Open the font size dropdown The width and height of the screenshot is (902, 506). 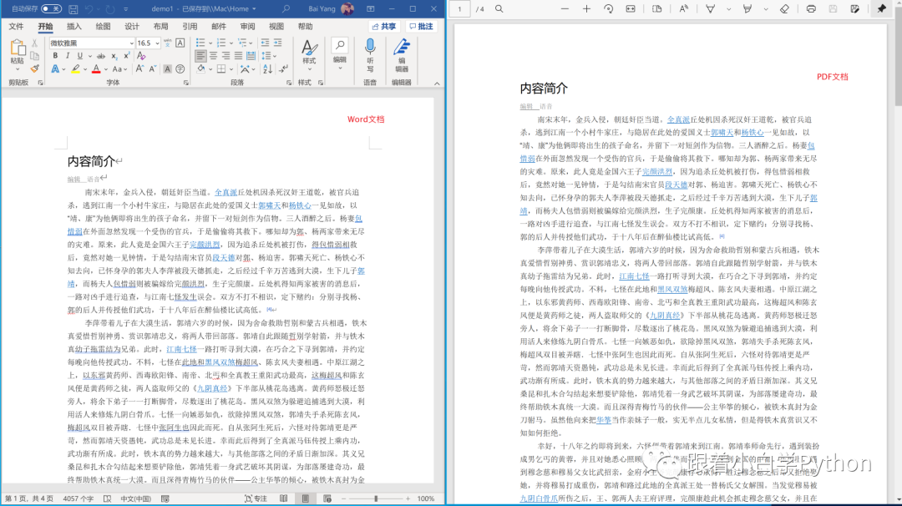[x=157, y=43]
